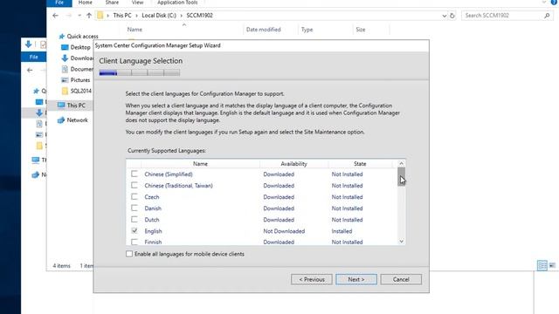The width and height of the screenshot is (559, 314).
Task: Click the Explorer Forward arrow
Action: click(68, 16)
